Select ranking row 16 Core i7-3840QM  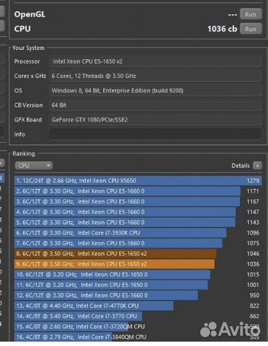pos(138,337)
